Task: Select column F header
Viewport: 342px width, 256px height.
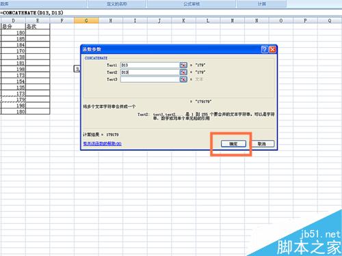Action: pyautogui.click(x=62, y=20)
